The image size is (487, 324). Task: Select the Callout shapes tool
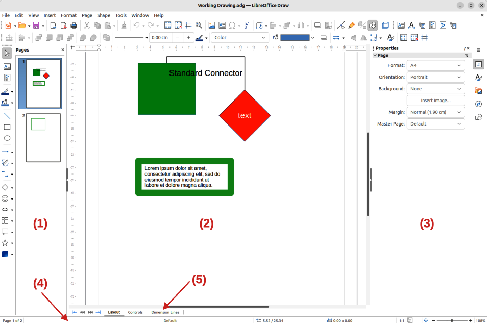click(5, 232)
